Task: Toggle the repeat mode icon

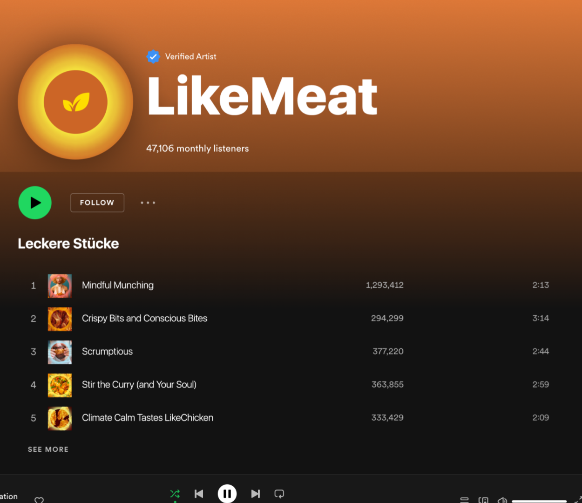Action: pos(279,494)
